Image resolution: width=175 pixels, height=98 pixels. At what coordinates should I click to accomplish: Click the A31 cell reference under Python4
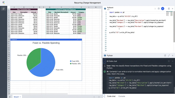pos(108,10)
